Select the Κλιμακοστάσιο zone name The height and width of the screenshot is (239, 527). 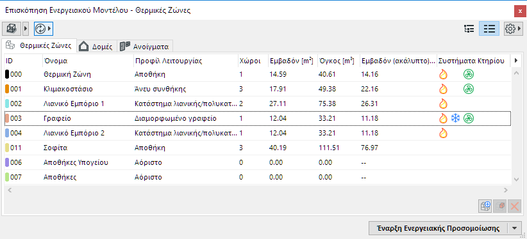coord(68,89)
